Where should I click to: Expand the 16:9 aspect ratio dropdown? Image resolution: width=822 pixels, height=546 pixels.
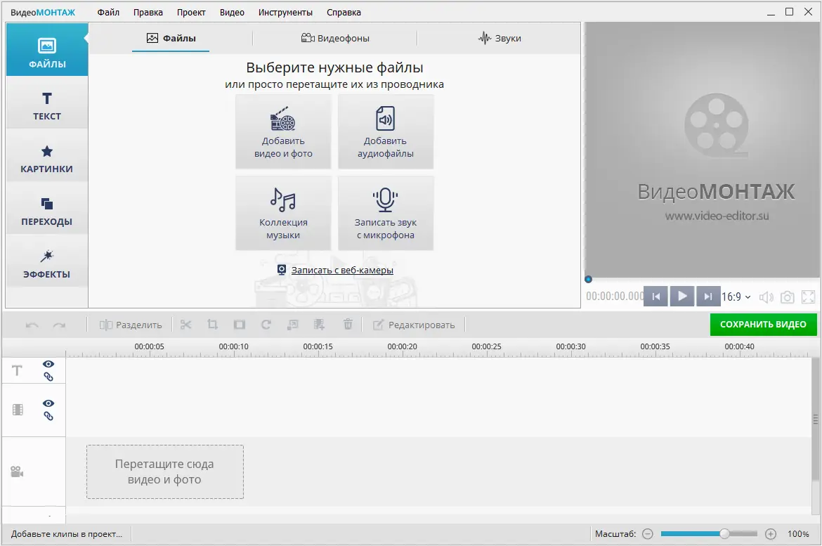736,297
